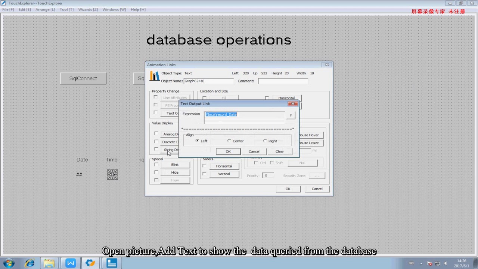Open the Sliders Vertical settings button

pos(224,174)
